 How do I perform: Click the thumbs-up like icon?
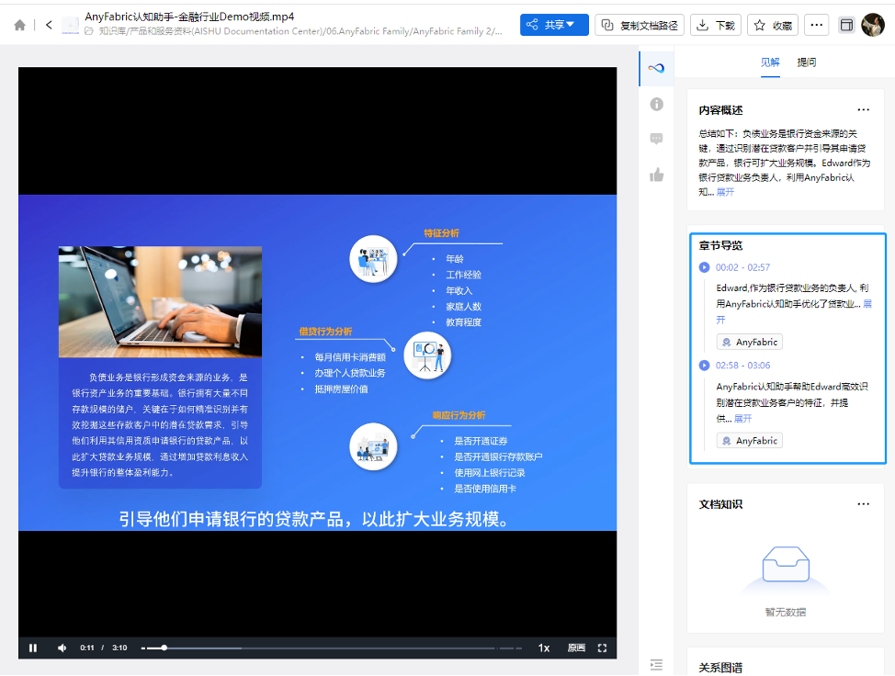tap(656, 175)
